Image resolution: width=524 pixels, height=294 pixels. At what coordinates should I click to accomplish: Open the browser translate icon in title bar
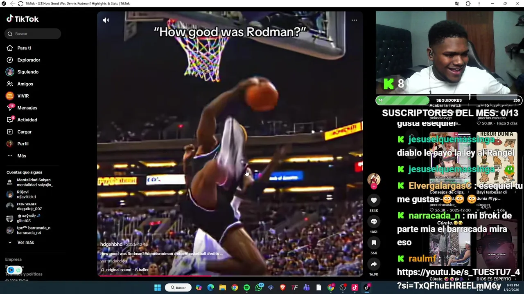457,4
